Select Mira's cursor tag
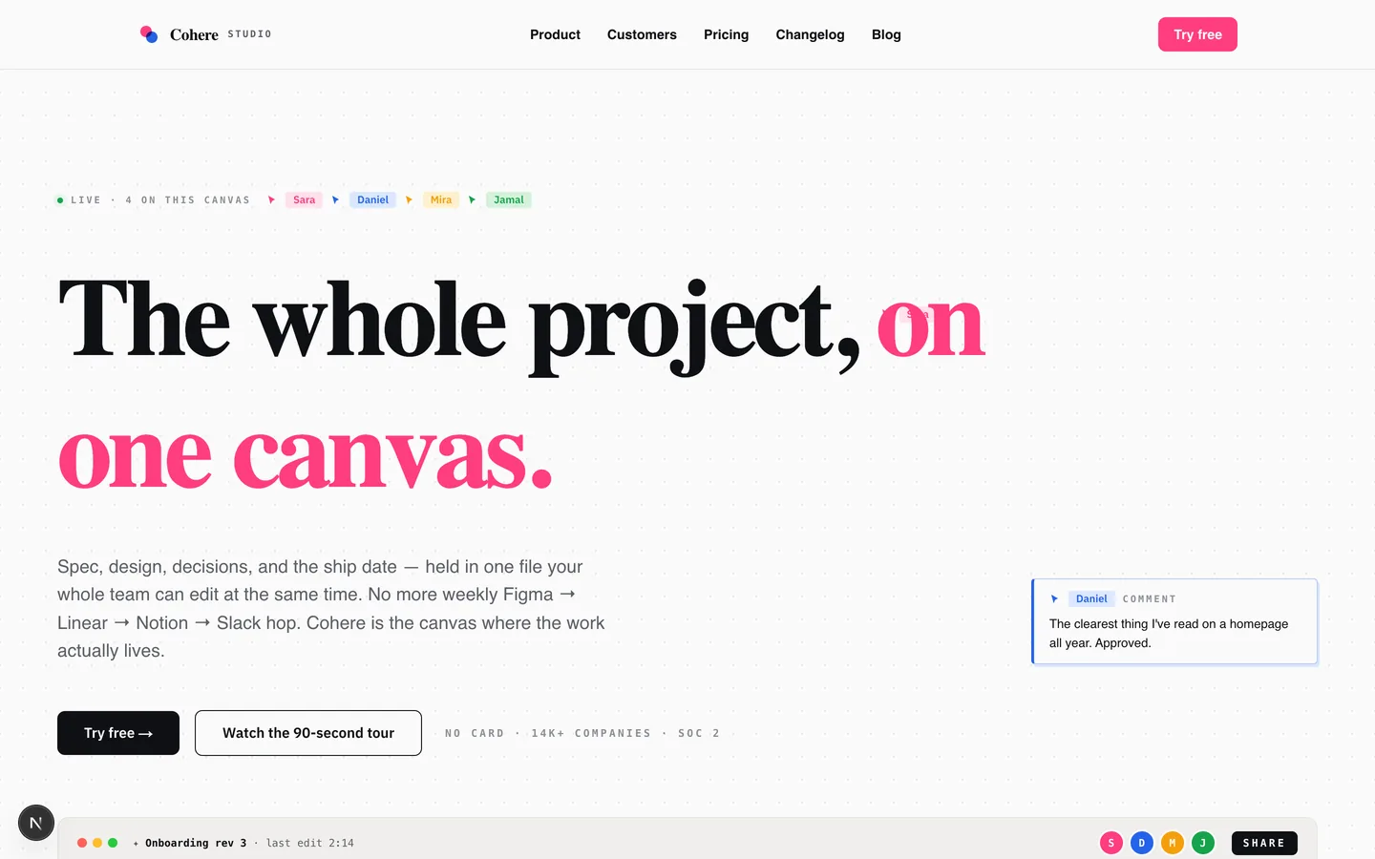 tap(441, 199)
